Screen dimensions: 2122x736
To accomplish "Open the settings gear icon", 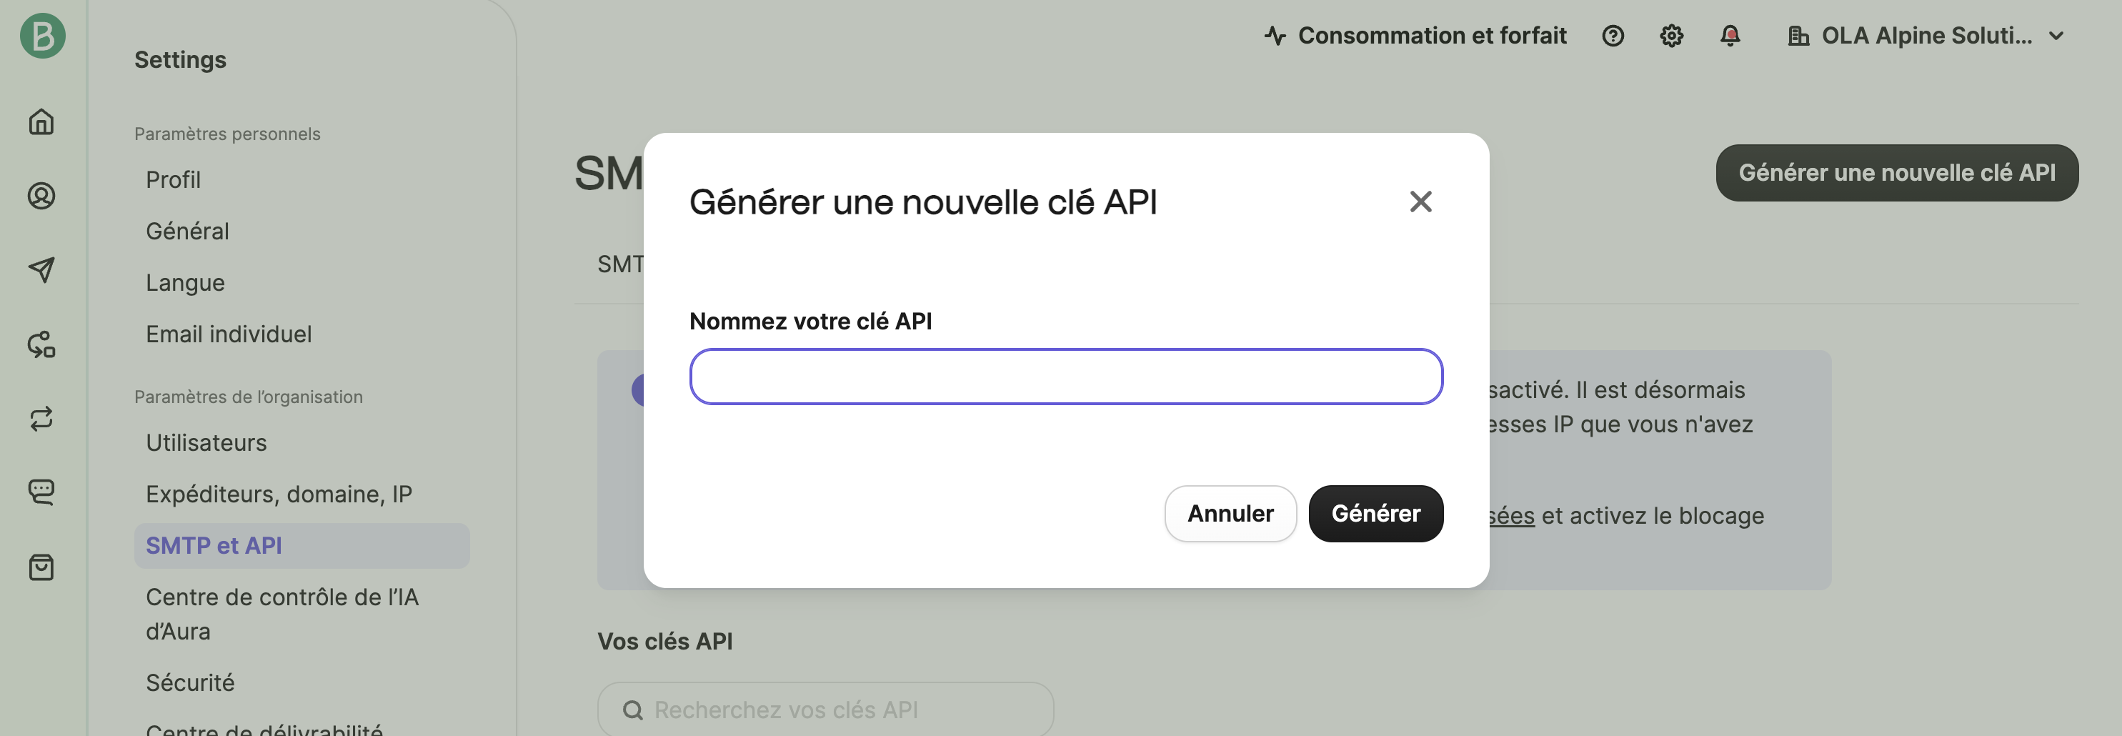I will pos(1670,36).
